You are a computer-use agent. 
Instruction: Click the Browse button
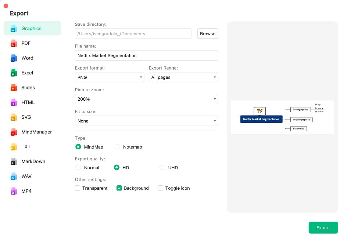click(208, 34)
